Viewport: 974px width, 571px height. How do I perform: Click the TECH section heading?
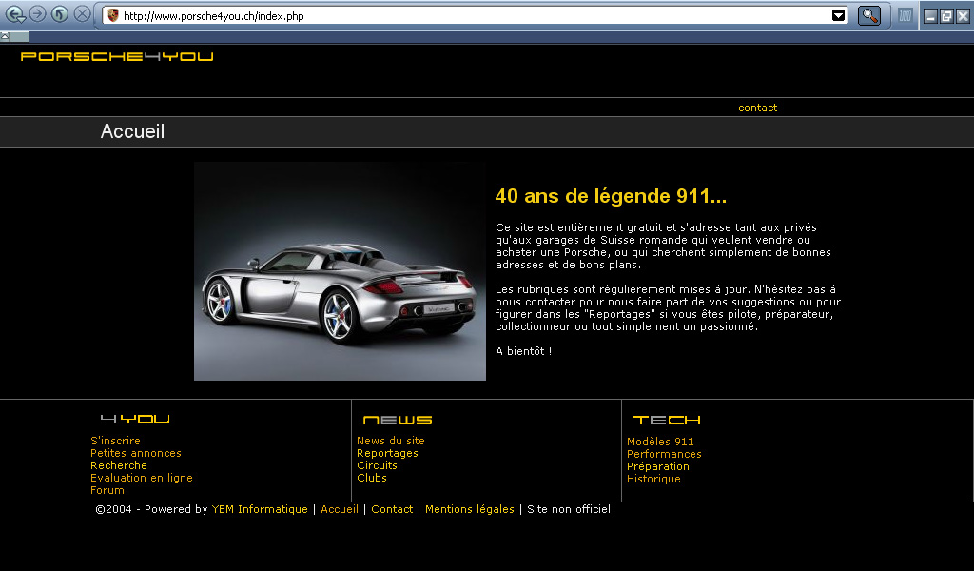click(x=667, y=420)
